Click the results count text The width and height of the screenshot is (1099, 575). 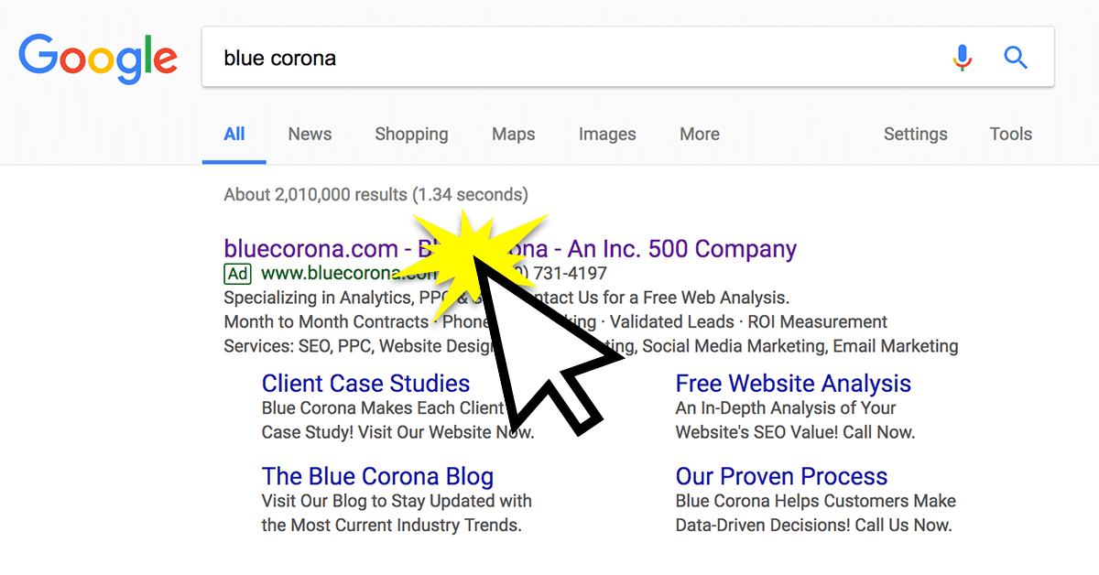375,194
